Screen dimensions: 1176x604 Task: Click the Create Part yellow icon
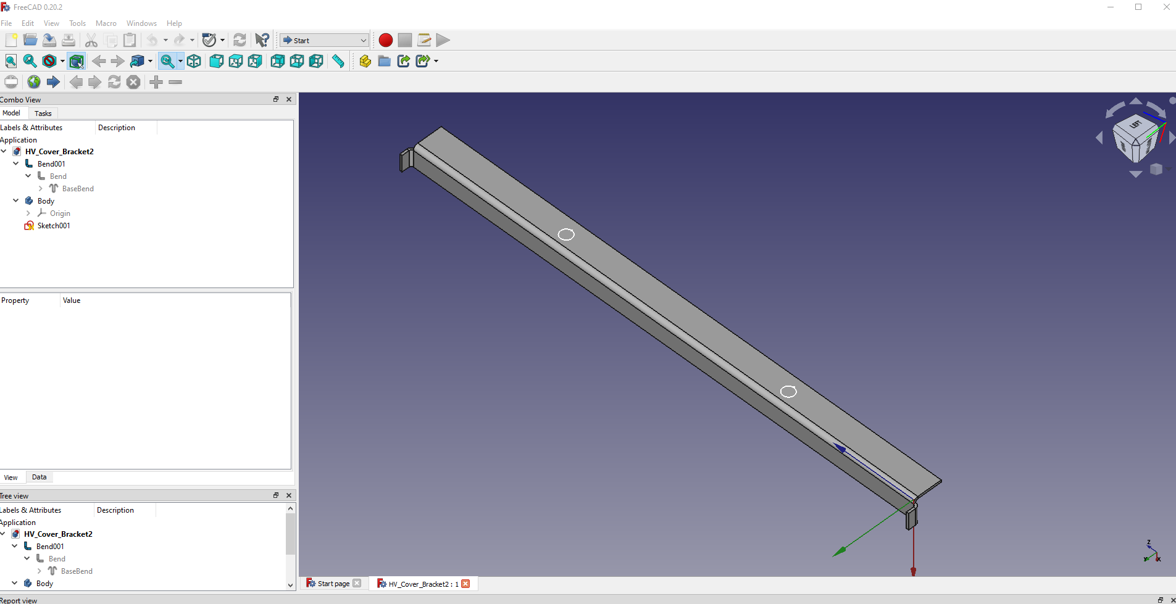[365, 61]
